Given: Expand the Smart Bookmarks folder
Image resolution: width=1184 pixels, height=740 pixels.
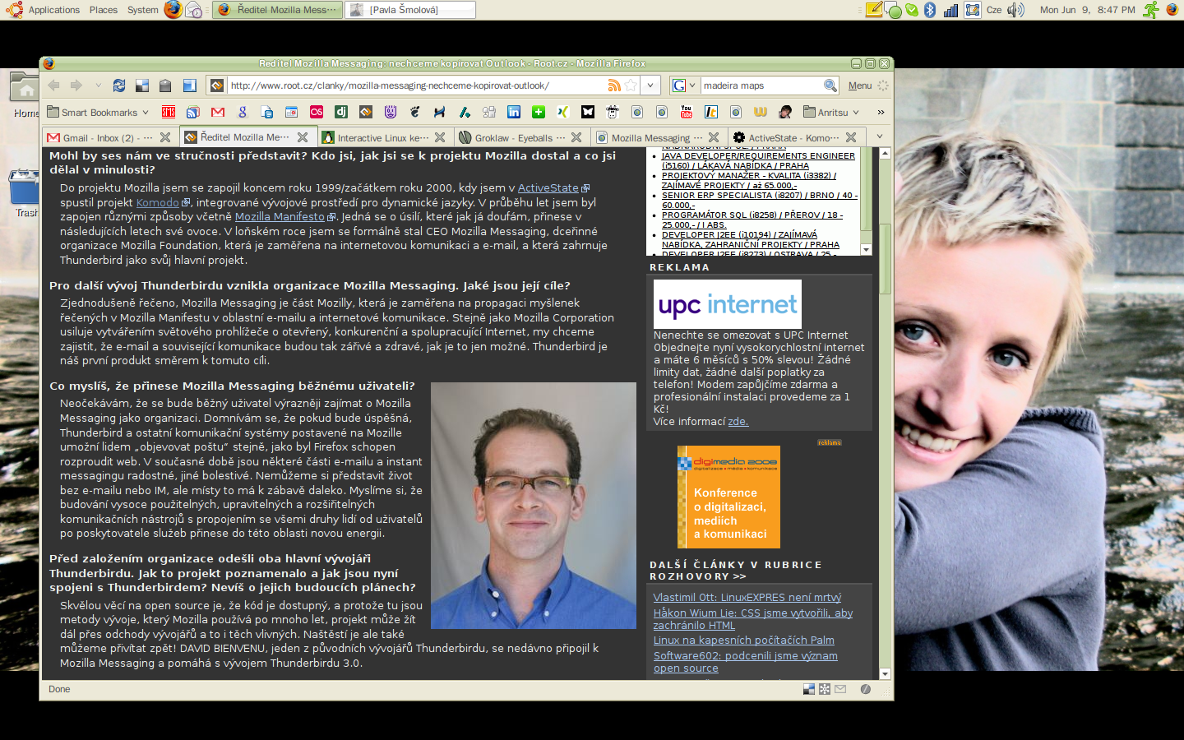Looking at the screenshot, I should pos(98,113).
